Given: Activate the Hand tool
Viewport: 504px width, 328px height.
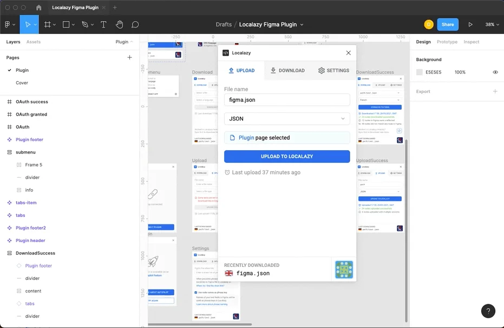Looking at the screenshot, I should (x=120, y=24).
